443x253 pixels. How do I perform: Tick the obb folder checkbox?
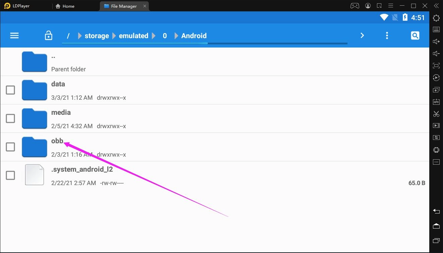pos(10,147)
